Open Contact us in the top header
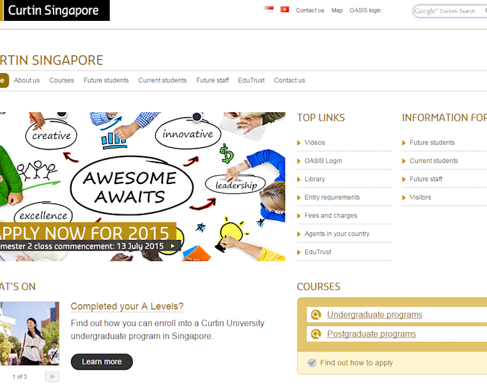This screenshot has height=390, width=487. [310, 10]
